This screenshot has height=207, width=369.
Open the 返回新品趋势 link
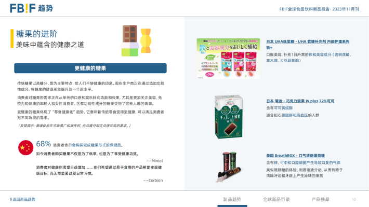(22, 199)
